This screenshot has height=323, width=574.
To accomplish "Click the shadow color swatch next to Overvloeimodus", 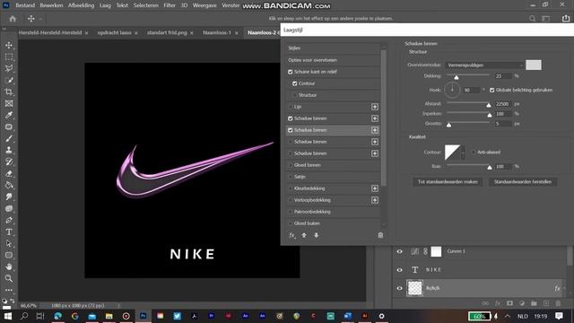I will click(x=534, y=65).
